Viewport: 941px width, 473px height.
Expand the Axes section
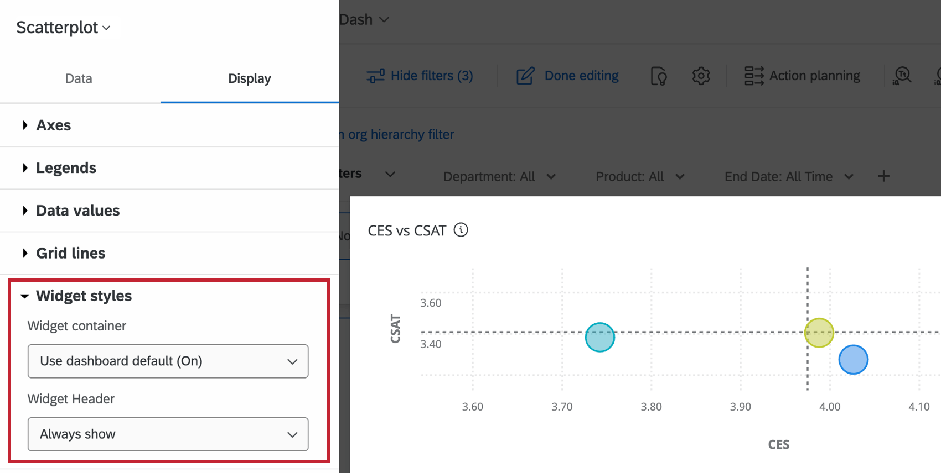[x=53, y=125]
